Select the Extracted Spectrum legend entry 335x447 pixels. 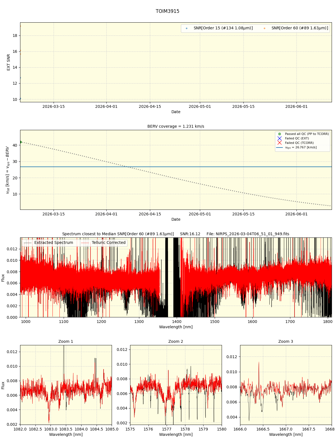(x=49, y=243)
